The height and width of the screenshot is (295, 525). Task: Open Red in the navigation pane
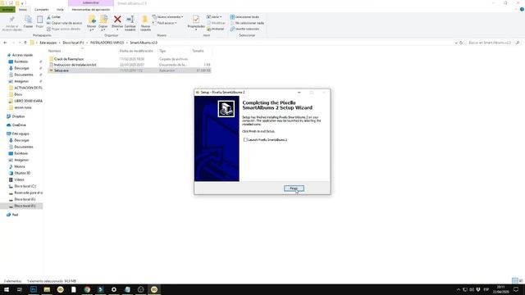pos(15,215)
